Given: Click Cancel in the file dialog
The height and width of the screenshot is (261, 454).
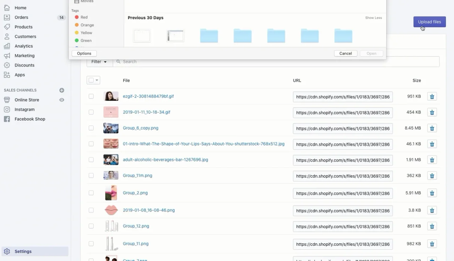Looking at the screenshot, I should pos(345,53).
